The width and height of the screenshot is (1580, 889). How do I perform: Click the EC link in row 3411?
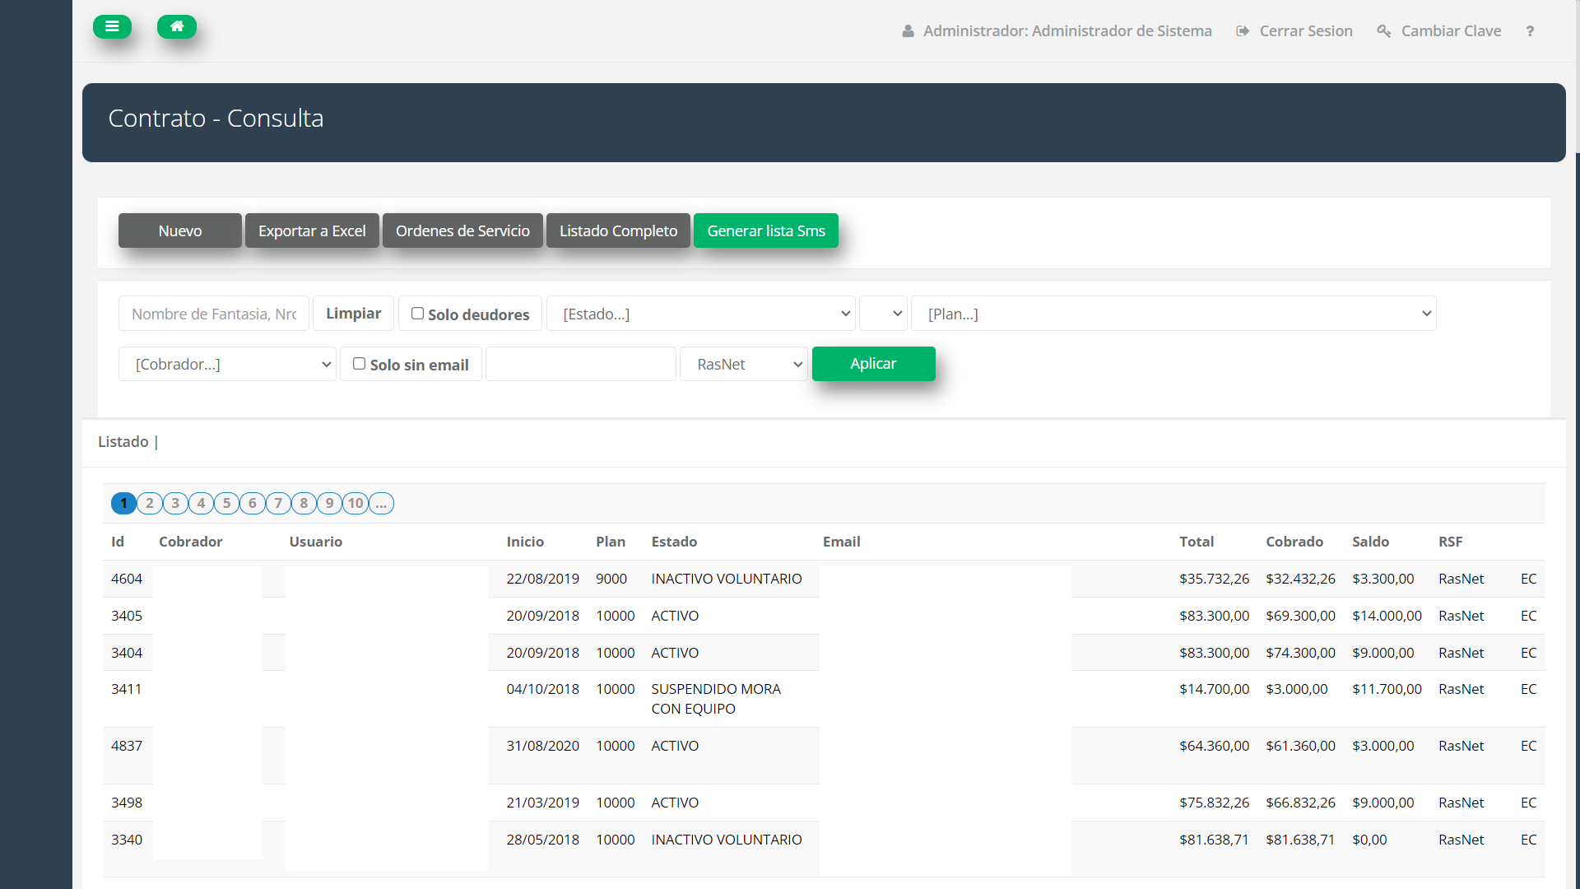[x=1529, y=689]
